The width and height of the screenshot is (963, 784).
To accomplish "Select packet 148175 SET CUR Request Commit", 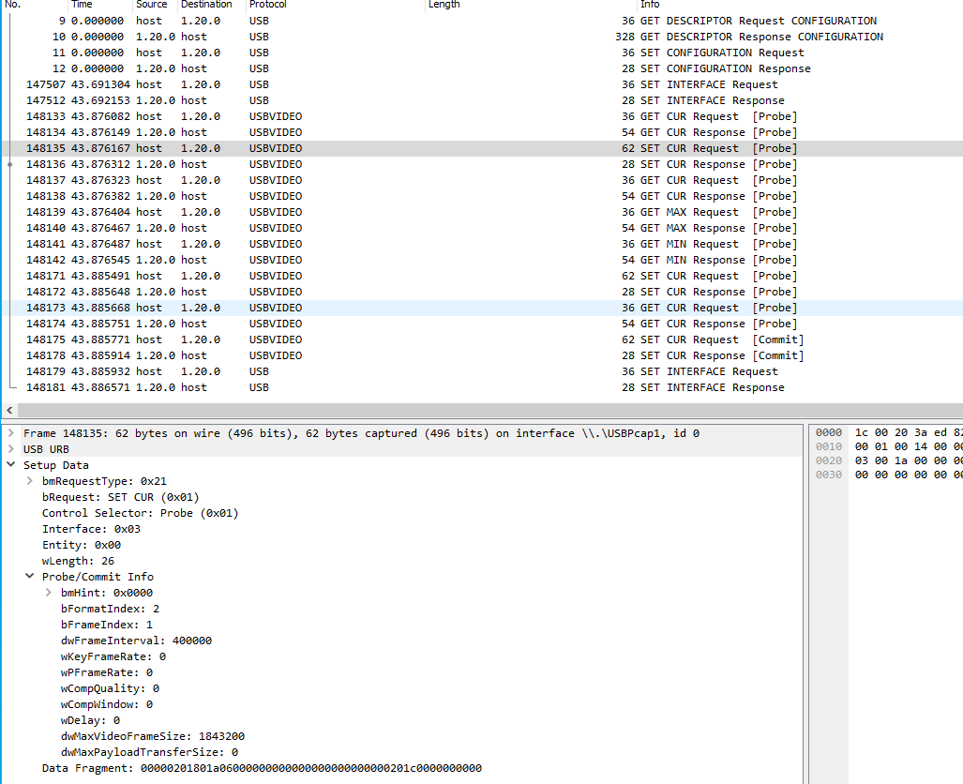I will point(482,339).
